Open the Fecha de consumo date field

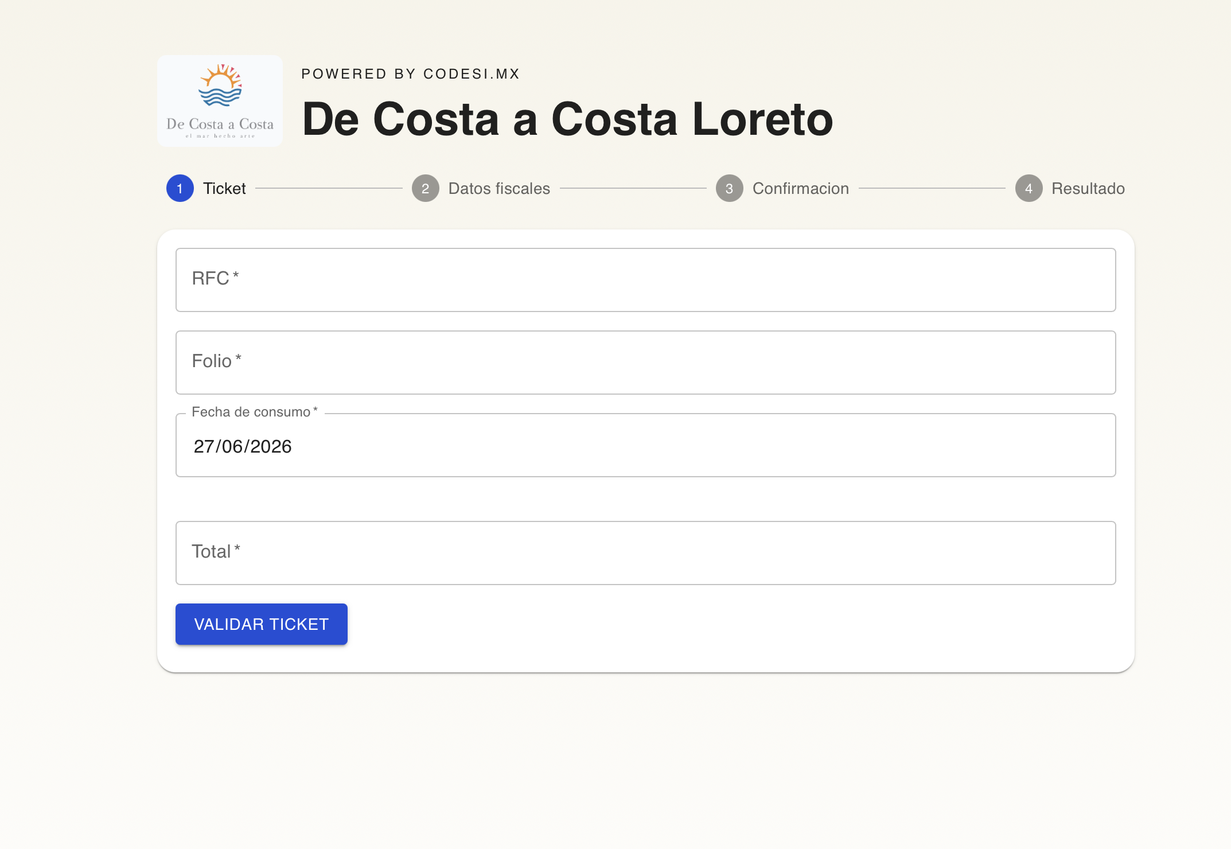tap(646, 445)
